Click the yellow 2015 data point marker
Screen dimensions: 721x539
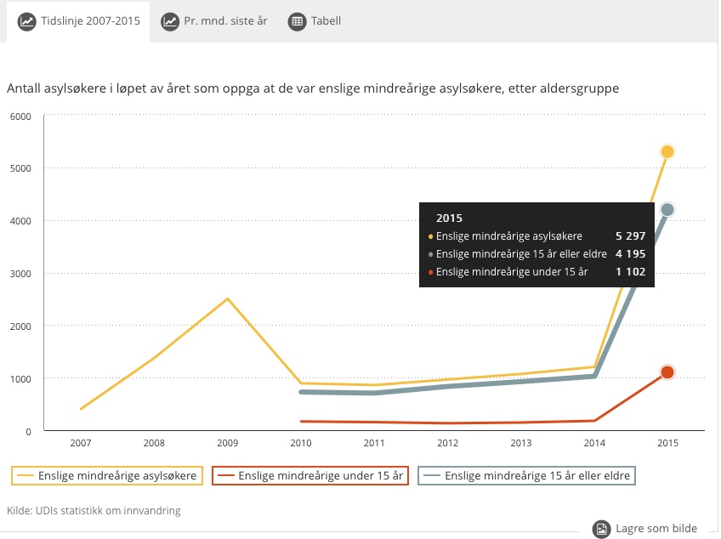click(x=667, y=151)
